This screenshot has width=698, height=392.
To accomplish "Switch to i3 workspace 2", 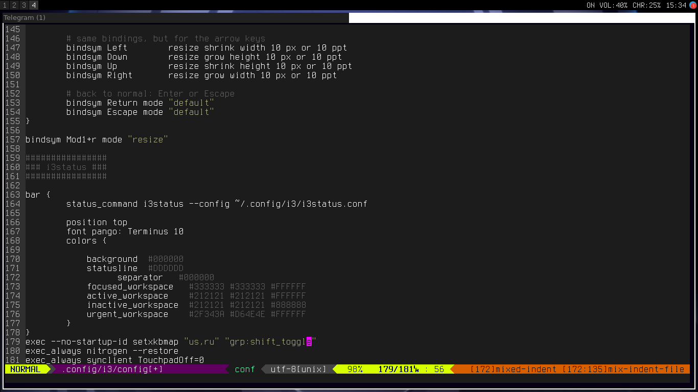I will point(14,5).
